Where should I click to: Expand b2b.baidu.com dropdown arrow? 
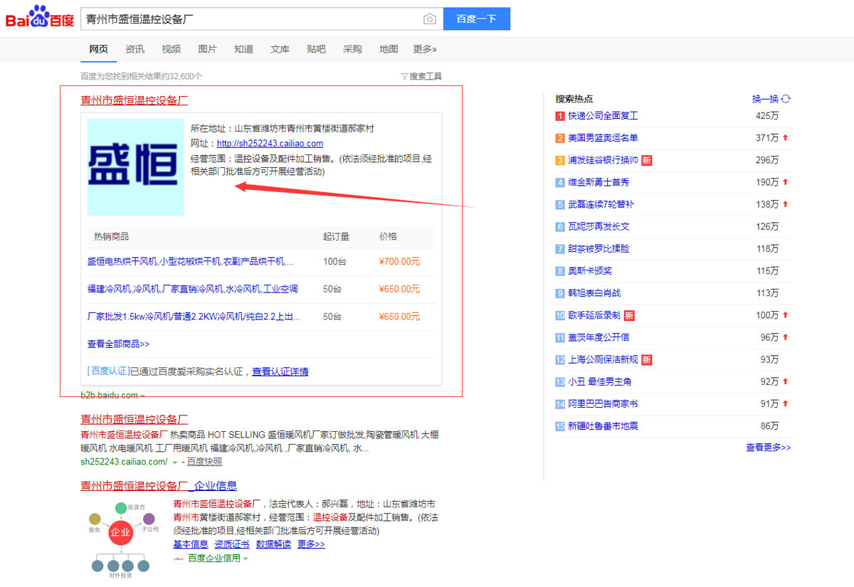point(142,396)
